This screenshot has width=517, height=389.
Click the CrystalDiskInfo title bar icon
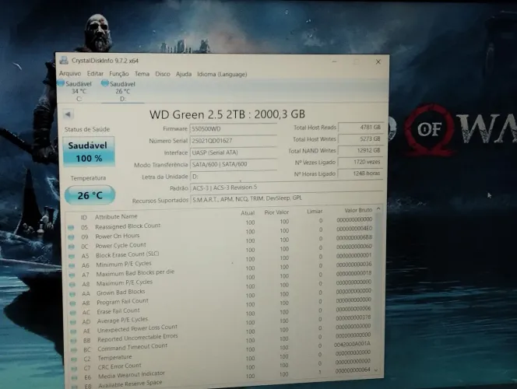[x=64, y=60]
